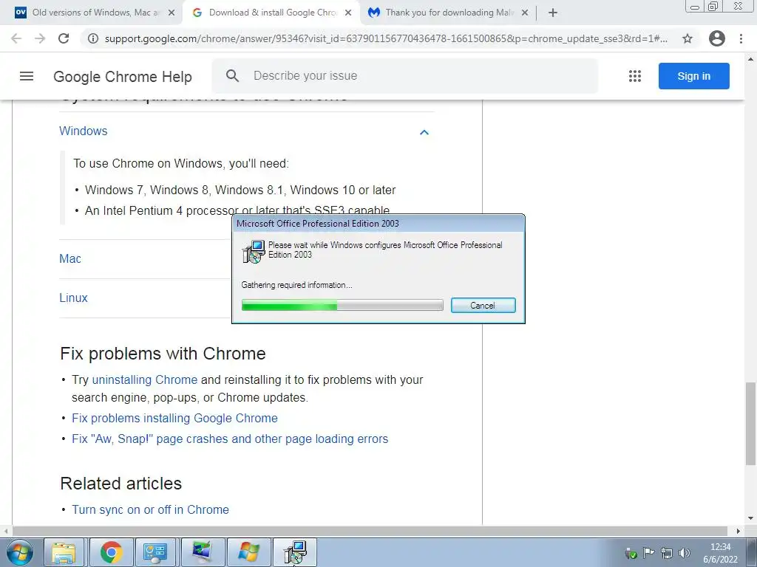Viewport: 757px width, 567px height.
Task: Open the uninstalling Chrome link
Action: 144,380
